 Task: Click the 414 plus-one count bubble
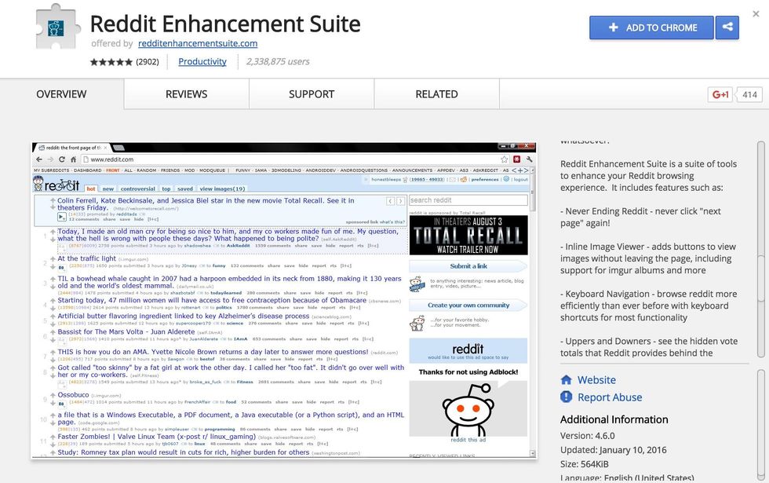tap(749, 94)
